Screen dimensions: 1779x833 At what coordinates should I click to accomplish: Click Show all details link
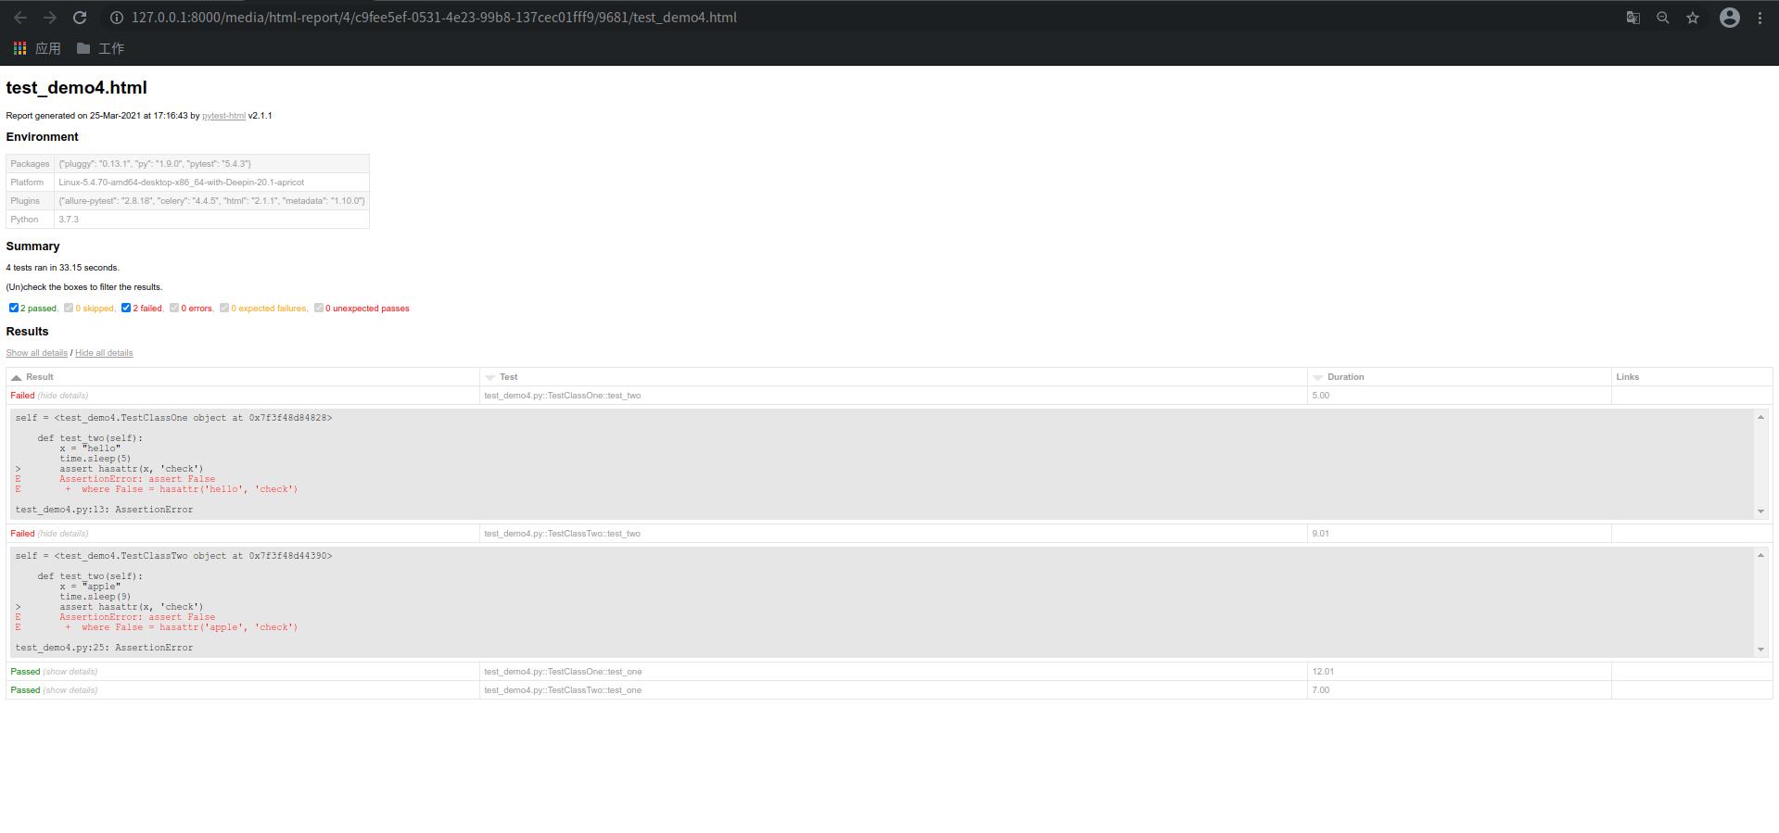(36, 353)
